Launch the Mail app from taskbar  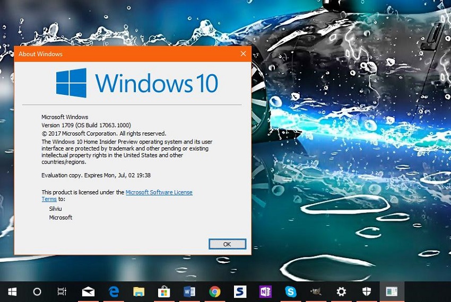pos(88,291)
